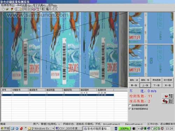Click the 原始图像 button

pyautogui.click(x=156, y=80)
